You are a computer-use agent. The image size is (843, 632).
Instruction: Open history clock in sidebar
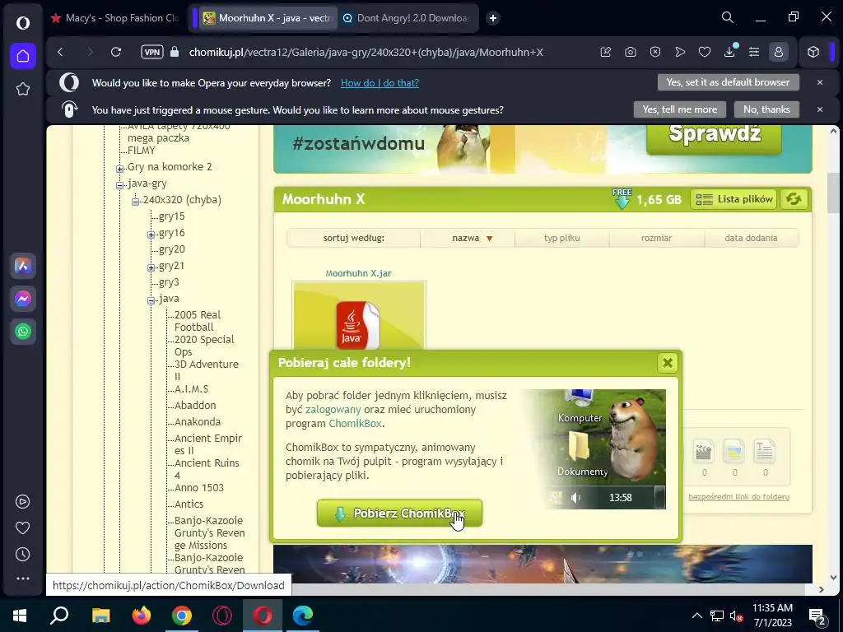(22, 554)
